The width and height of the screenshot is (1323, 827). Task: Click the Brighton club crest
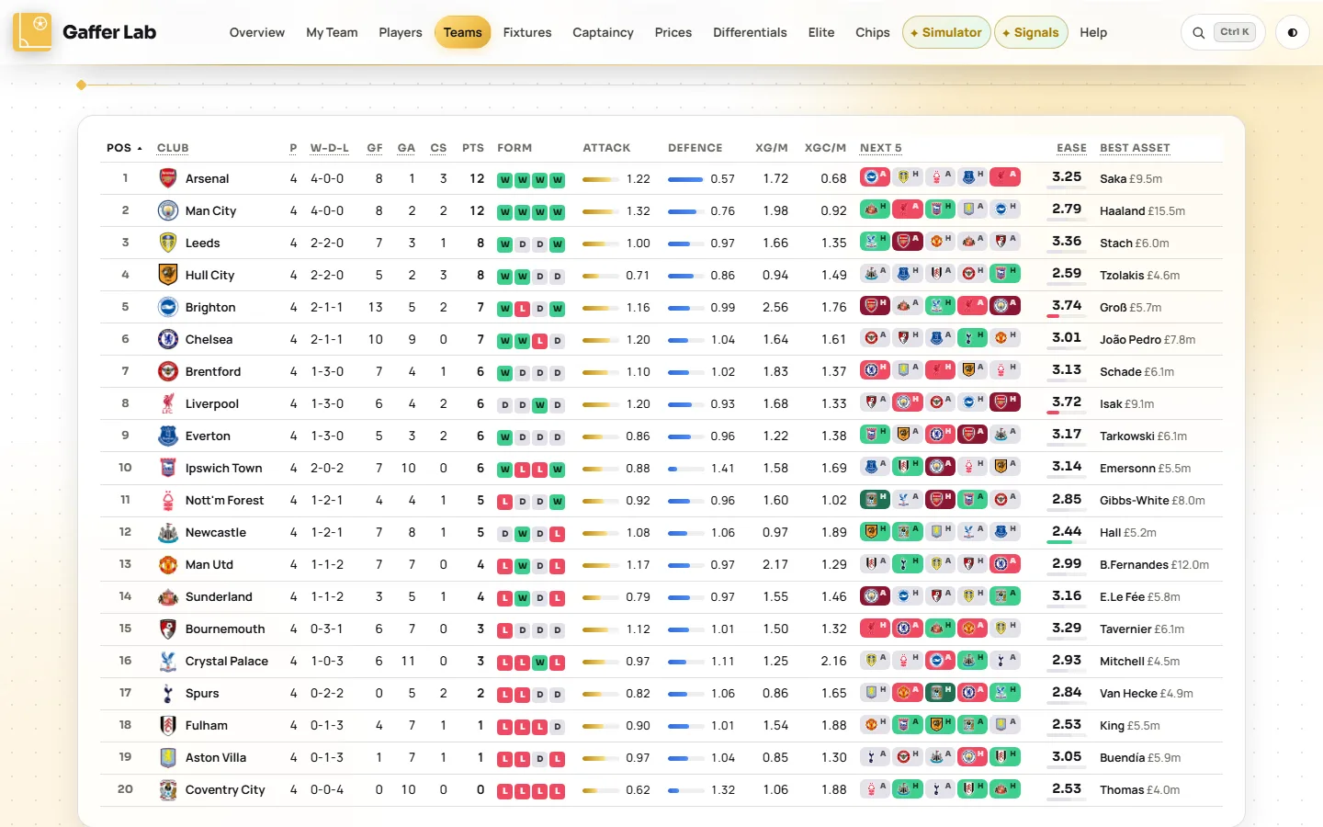point(167,307)
